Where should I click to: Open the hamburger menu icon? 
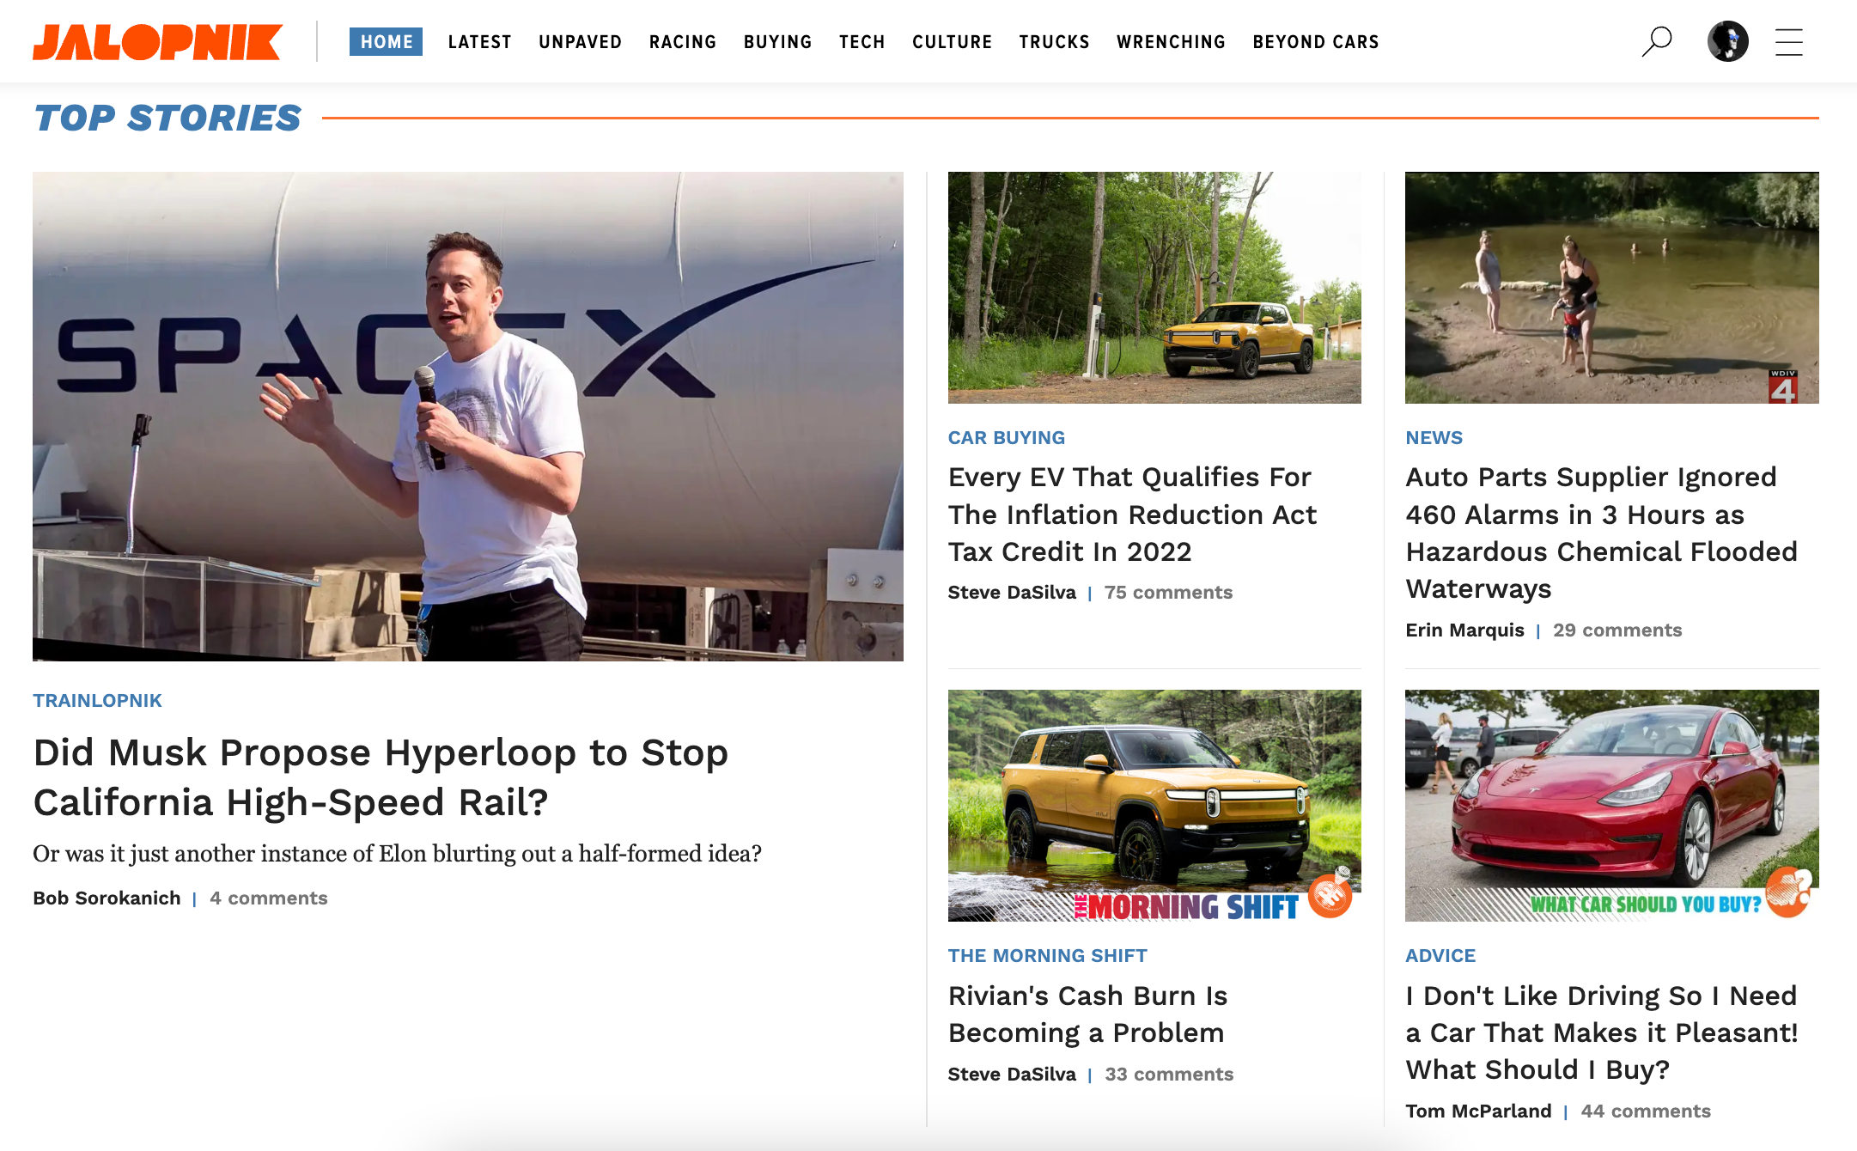pyautogui.click(x=1788, y=42)
